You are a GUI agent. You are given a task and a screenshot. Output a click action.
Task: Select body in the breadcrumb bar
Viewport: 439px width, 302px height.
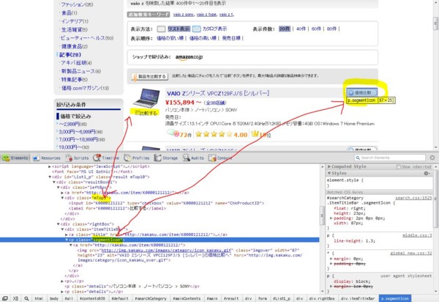53,298
